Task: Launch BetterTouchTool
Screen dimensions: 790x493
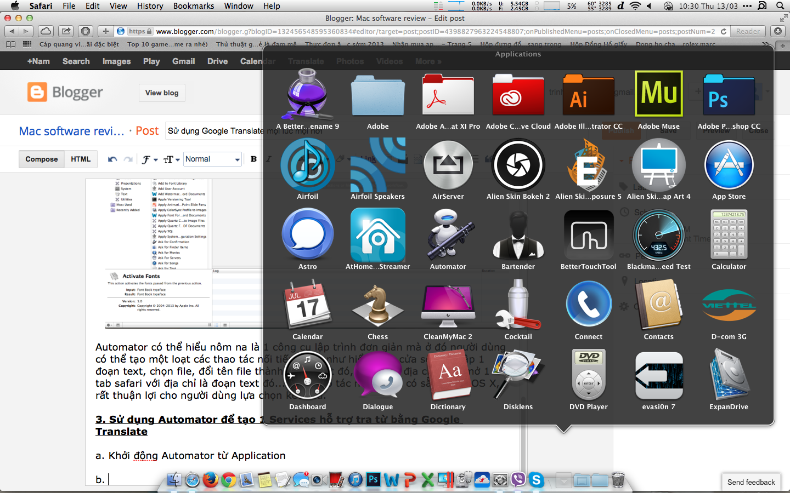Action: click(589, 235)
